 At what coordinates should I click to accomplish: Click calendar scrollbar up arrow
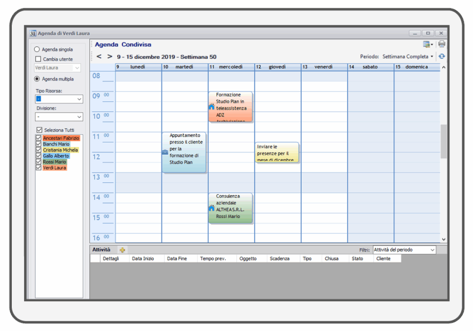443,67
